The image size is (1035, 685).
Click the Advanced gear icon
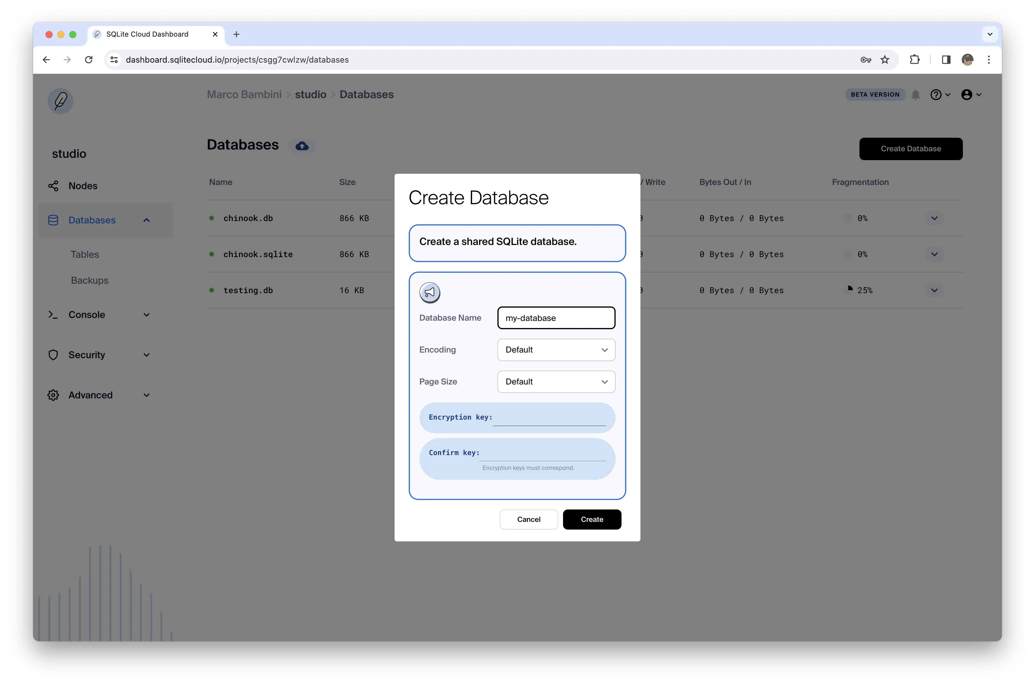[53, 395]
